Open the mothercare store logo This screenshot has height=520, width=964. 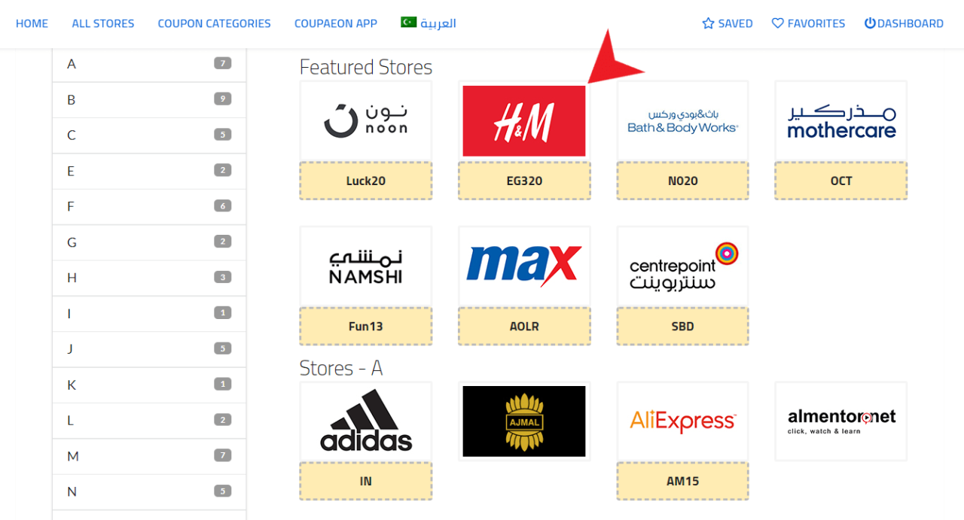(x=841, y=120)
